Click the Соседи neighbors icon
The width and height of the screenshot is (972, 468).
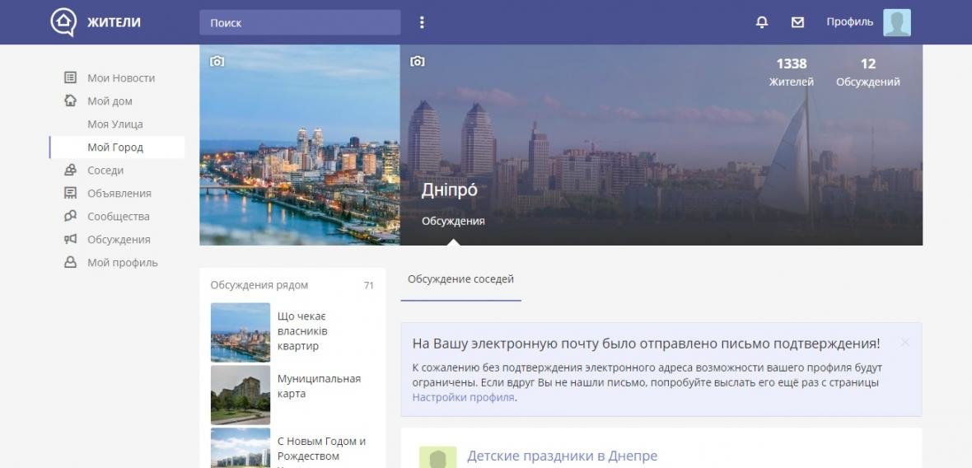71,170
